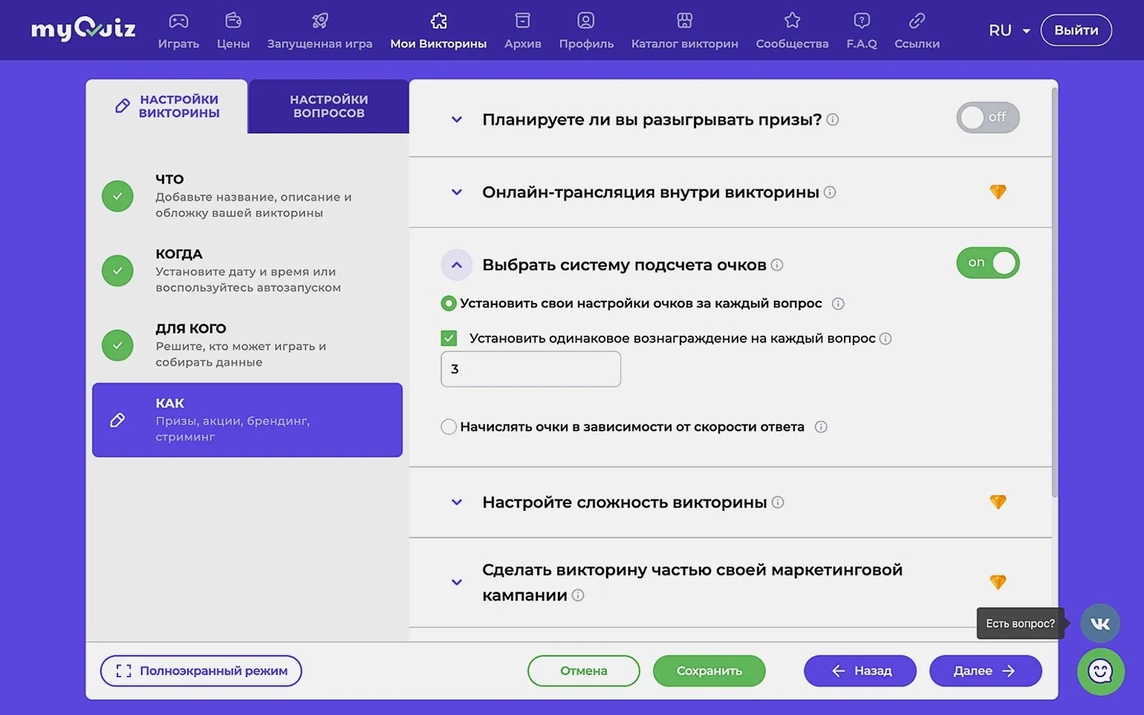Click info icon beside Планируете ли вы разыгрывать призы
This screenshot has height=715, width=1144.
pos(833,120)
